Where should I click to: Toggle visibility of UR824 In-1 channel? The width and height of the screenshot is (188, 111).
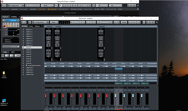pos(23,29)
